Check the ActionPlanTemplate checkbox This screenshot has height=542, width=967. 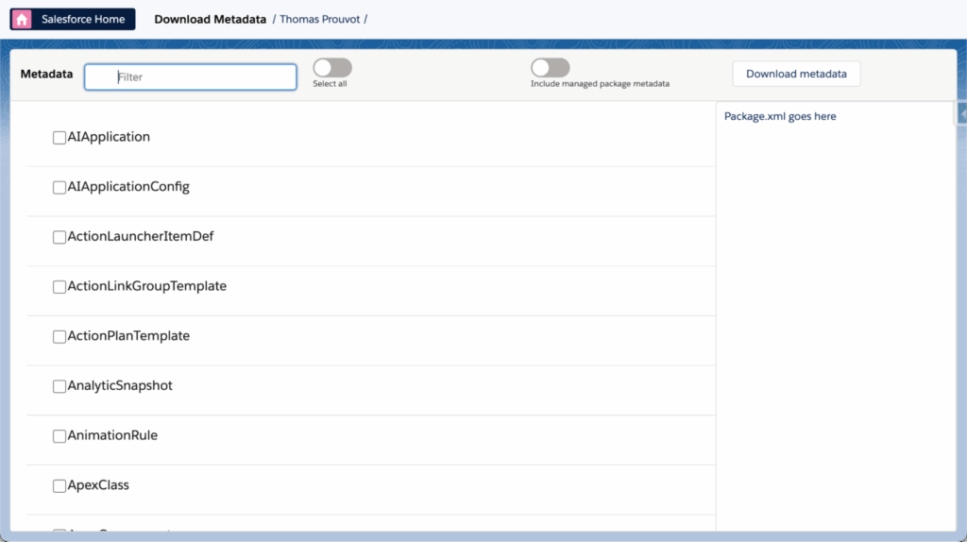point(59,337)
